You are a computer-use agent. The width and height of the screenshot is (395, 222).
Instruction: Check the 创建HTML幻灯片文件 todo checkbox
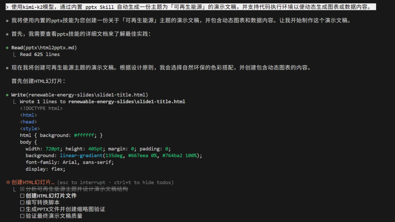22,196
